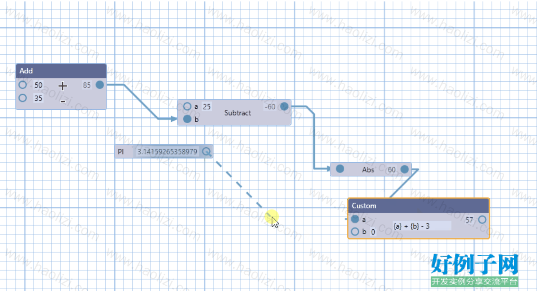
Task: Click second input connector beside value 35
Action: [23, 98]
